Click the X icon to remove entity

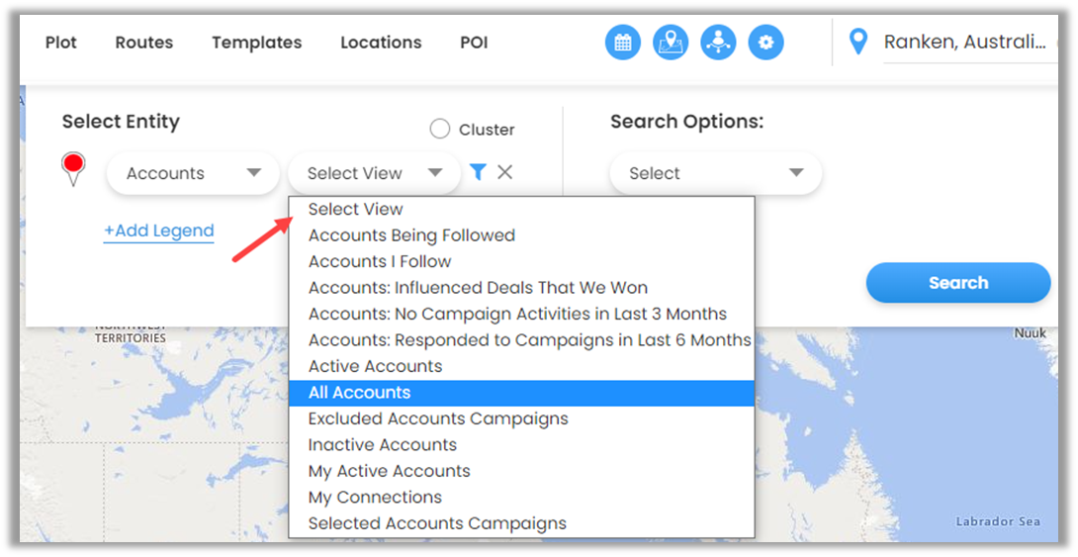point(504,172)
